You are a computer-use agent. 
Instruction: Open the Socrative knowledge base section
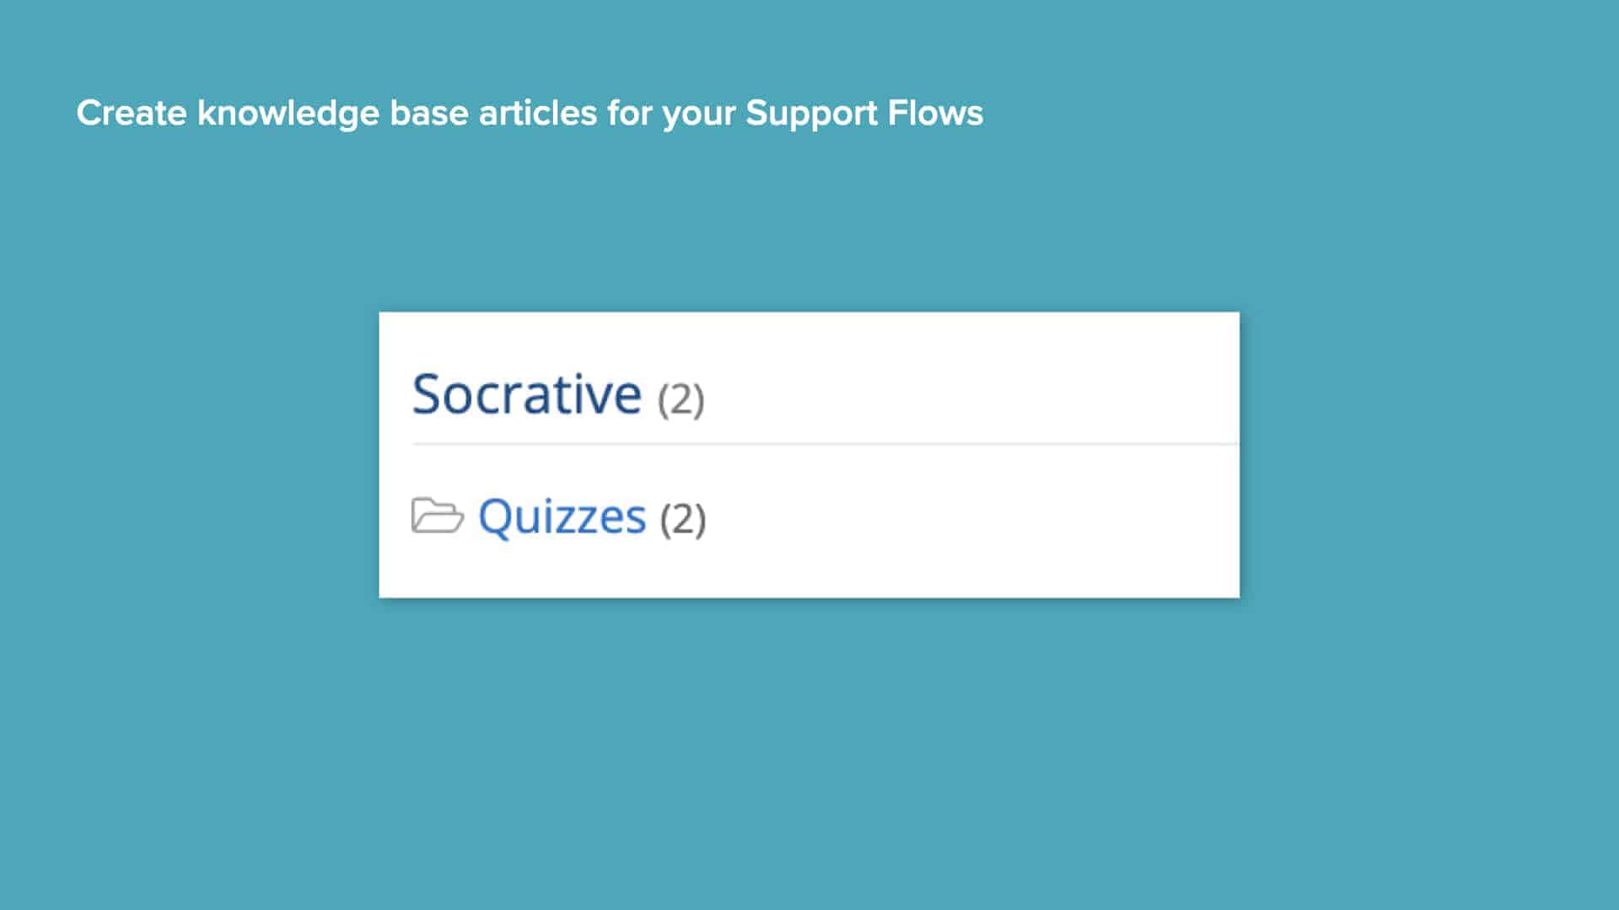click(527, 396)
